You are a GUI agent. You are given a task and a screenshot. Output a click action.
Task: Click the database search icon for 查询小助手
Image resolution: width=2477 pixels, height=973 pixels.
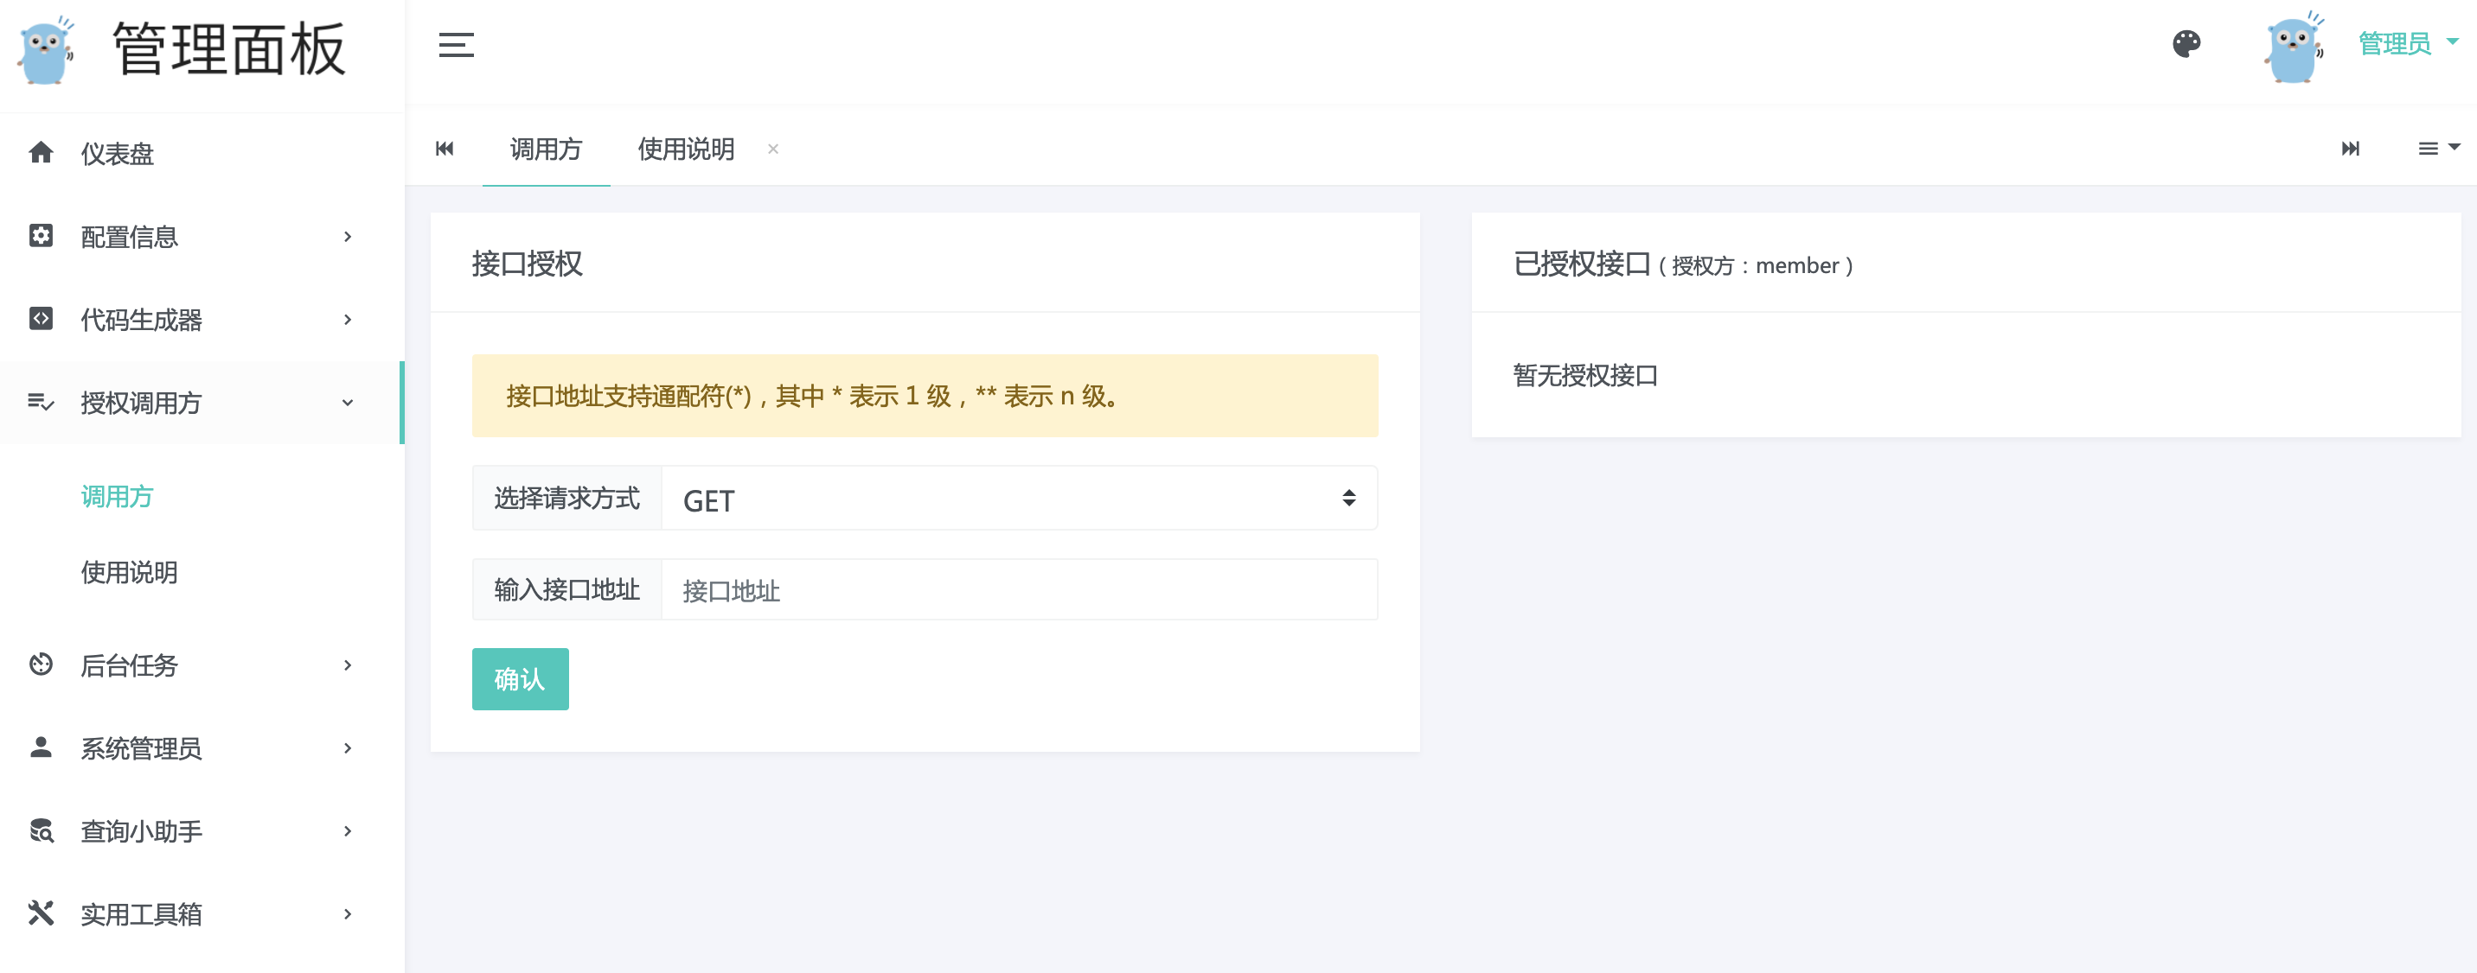41,830
